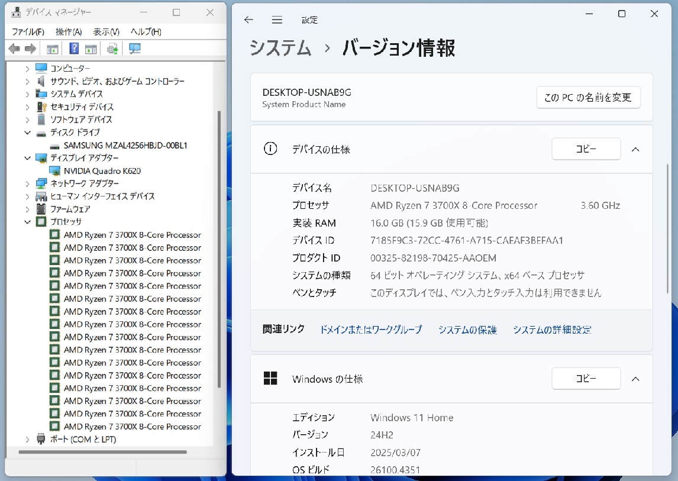The height and width of the screenshot is (481, 678).
Task: Expand the システム デバイス tree node
Action: 28,94
